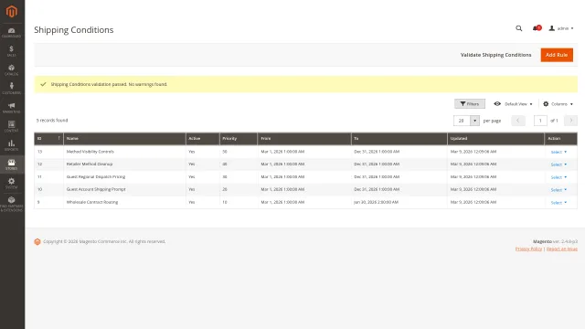Open Select action for Guest Account Shipping Prompt

558,190
